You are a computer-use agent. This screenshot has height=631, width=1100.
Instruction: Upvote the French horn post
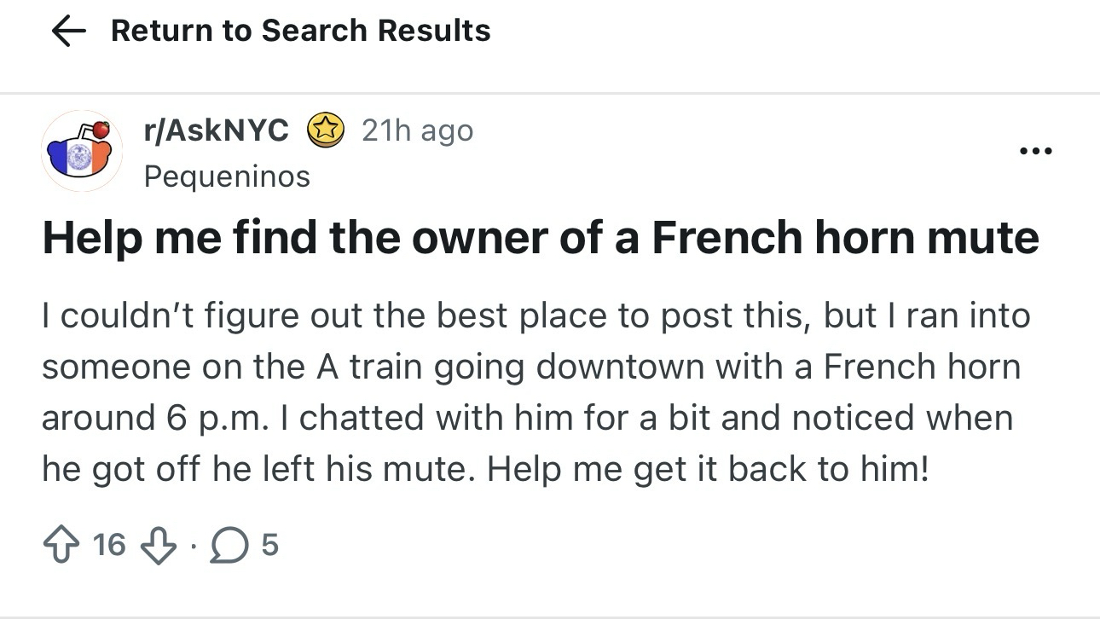pyautogui.click(x=62, y=544)
